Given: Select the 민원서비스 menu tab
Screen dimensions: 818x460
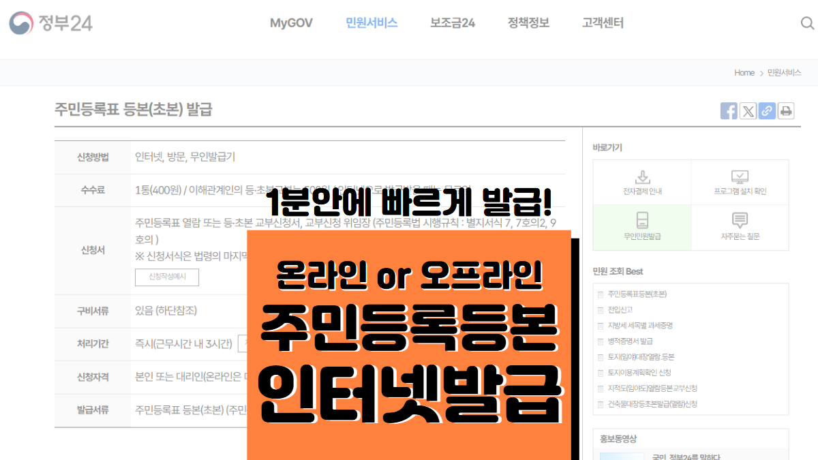Looking at the screenshot, I should 372,23.
